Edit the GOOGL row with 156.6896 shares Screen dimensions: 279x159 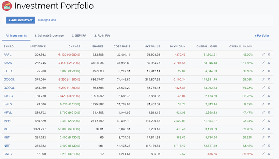263,88
